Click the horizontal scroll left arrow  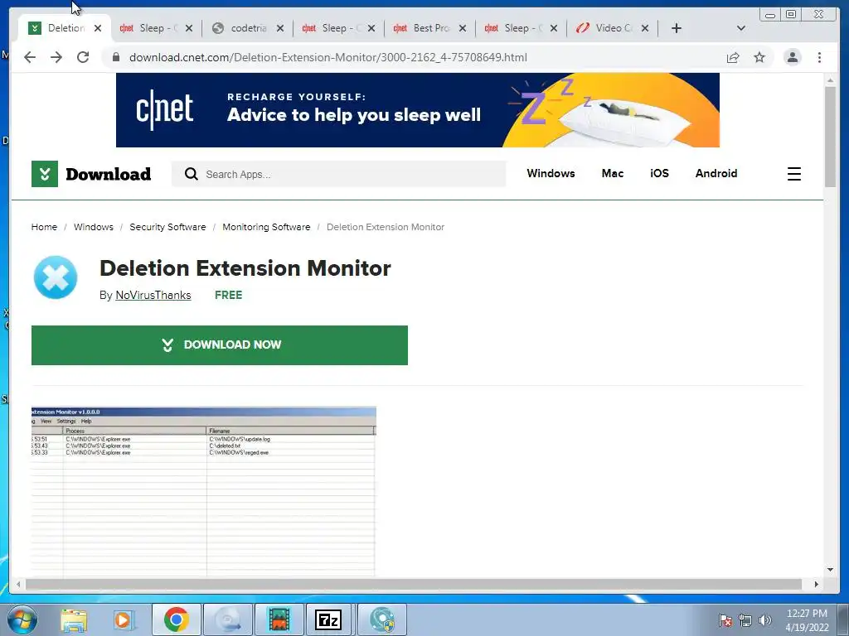tap(18, 584)
